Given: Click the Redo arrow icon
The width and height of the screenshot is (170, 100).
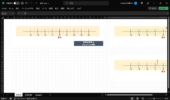Looking at the screenshot, I should tap(31, 3).
